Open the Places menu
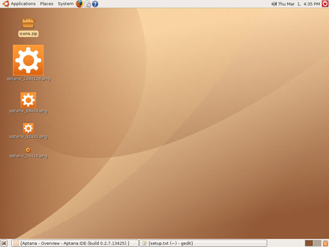Image resolution: width=329 pixels, height=247 pixels. coord(47,4)
